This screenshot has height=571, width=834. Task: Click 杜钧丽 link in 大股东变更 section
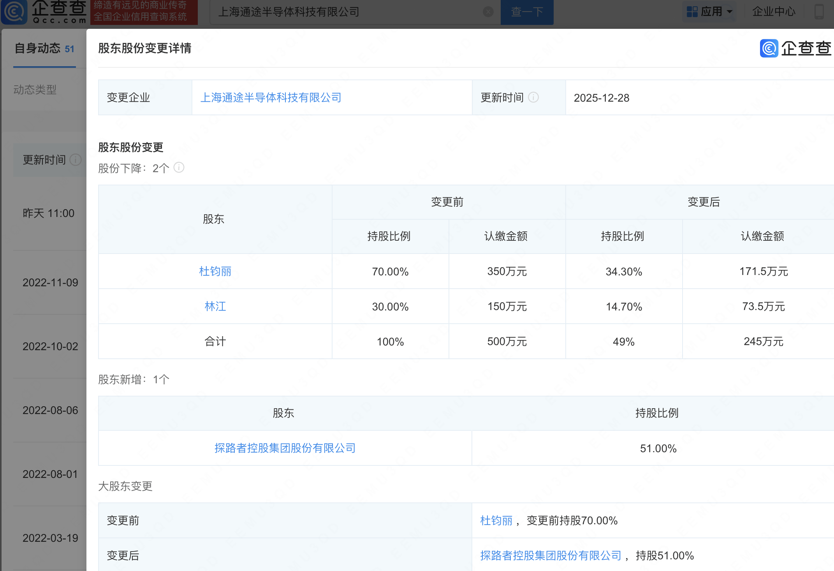pos(496,521)
